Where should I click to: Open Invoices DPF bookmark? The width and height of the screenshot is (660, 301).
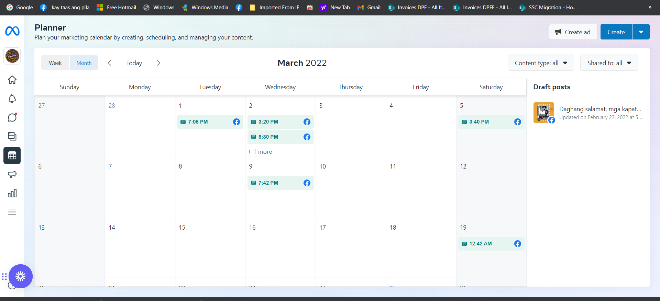pos(417,8)
